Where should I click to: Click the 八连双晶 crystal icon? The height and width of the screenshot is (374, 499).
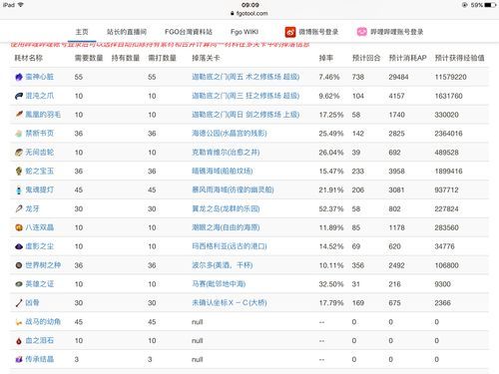19,227
